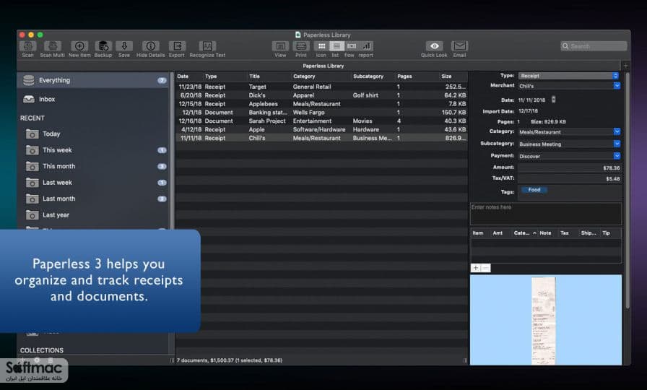Click the Food tag
This screenshot has height=390, width=647.
(534, 190)
